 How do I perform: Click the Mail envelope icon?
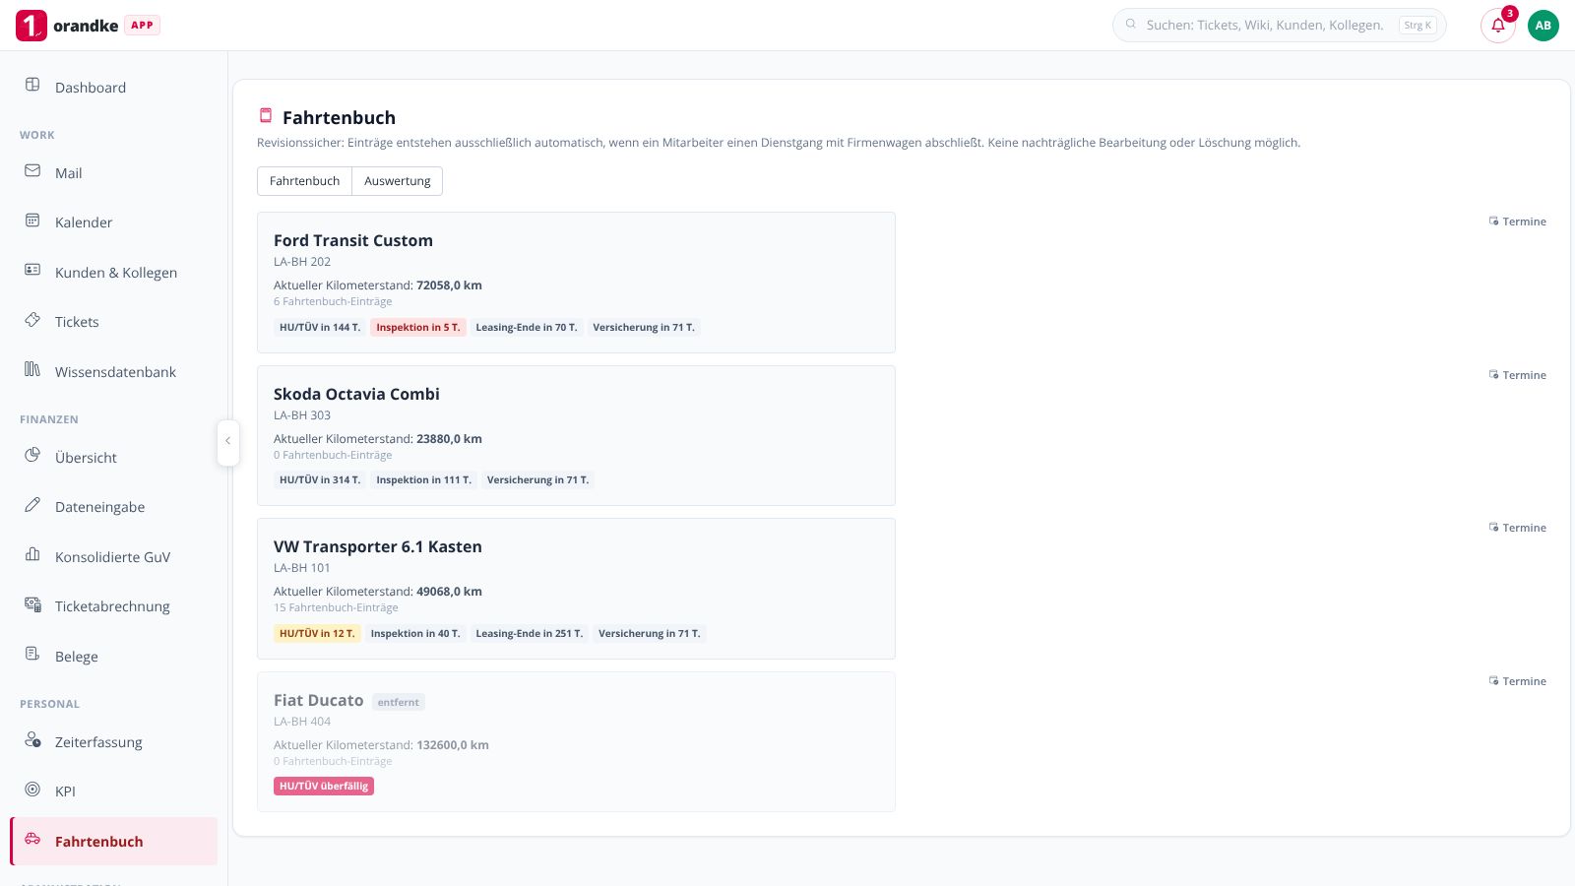tap(32, 170)
